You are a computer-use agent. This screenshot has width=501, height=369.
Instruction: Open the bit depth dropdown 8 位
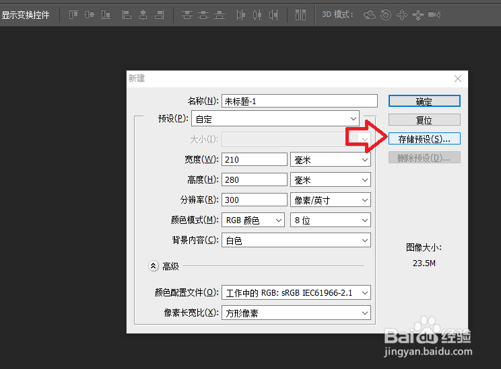pos(331,220)
